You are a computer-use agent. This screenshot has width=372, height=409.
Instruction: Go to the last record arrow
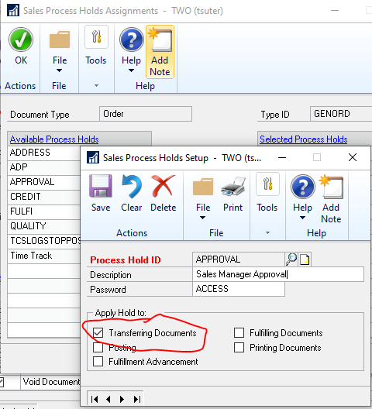pyautogui.click(x=137, y=399)
